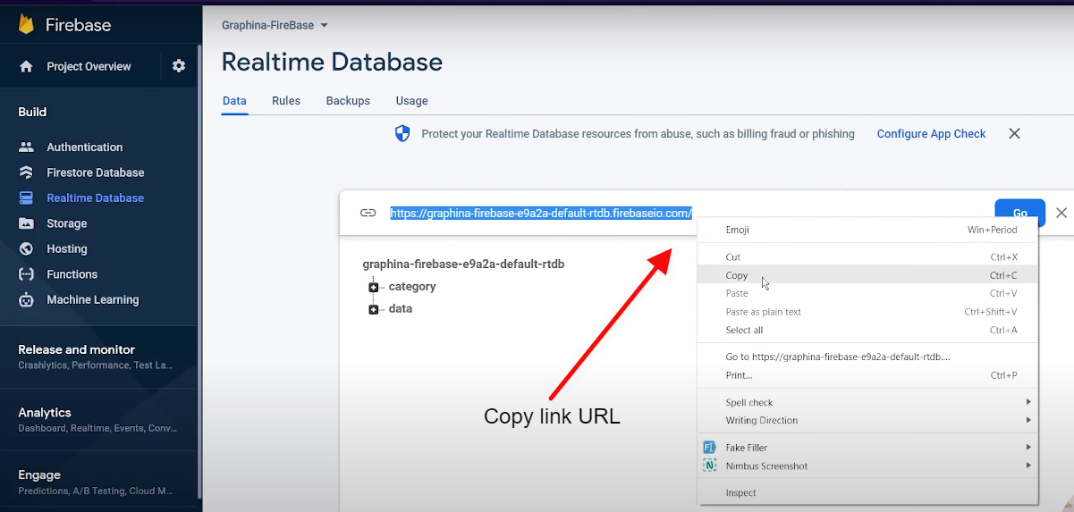Click the Nimbus Screenshot extension icon
Image resolution: width=1074 pixels, height=512 pixels.
(709, 466)
